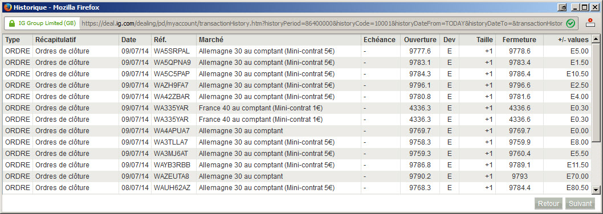Click the IG Group Limited (GB) identity badge
This screenshot has height=214, width=603.
point(42,23)
